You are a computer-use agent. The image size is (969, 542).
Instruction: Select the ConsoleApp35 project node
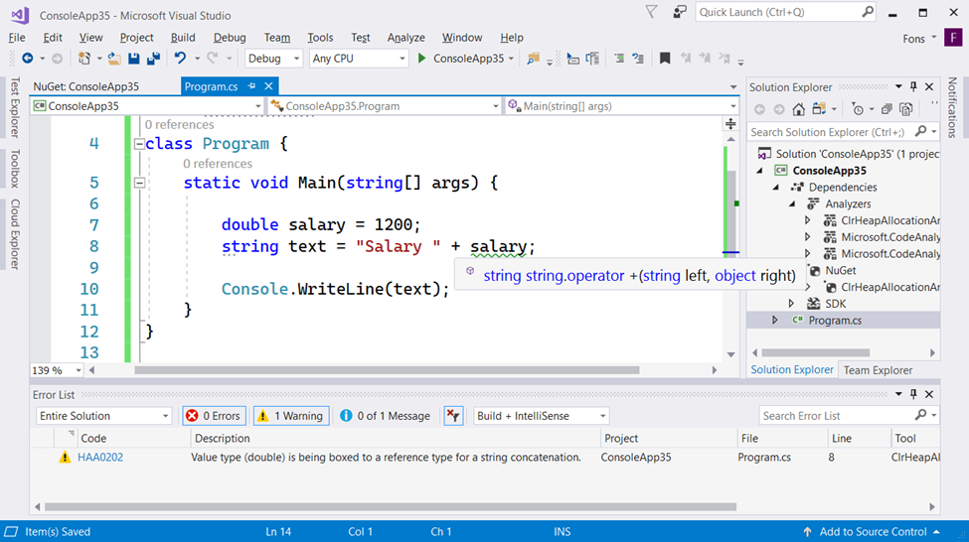point(829,171)
